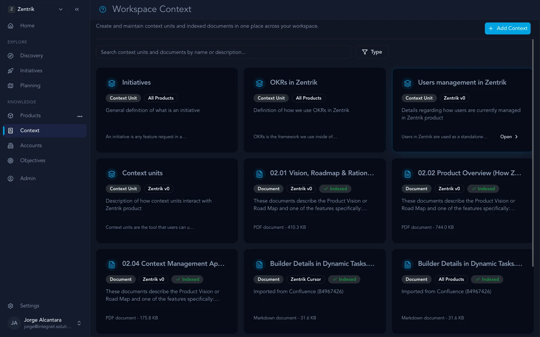Click the Indexed badge on 02.02 Product Overview

pyautogui.click(x=483, y=189)
